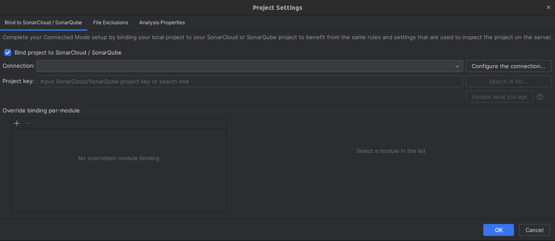
Task: Click the Project Settings title text
Action: (277, 8)
